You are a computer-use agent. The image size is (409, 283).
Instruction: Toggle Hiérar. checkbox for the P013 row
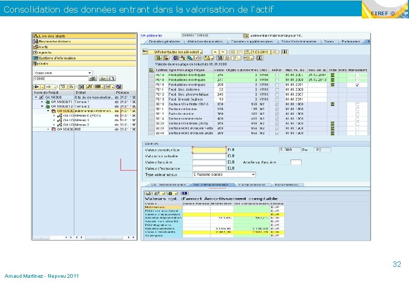277,99
